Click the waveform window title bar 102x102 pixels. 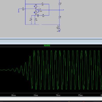tap(51, 42)
